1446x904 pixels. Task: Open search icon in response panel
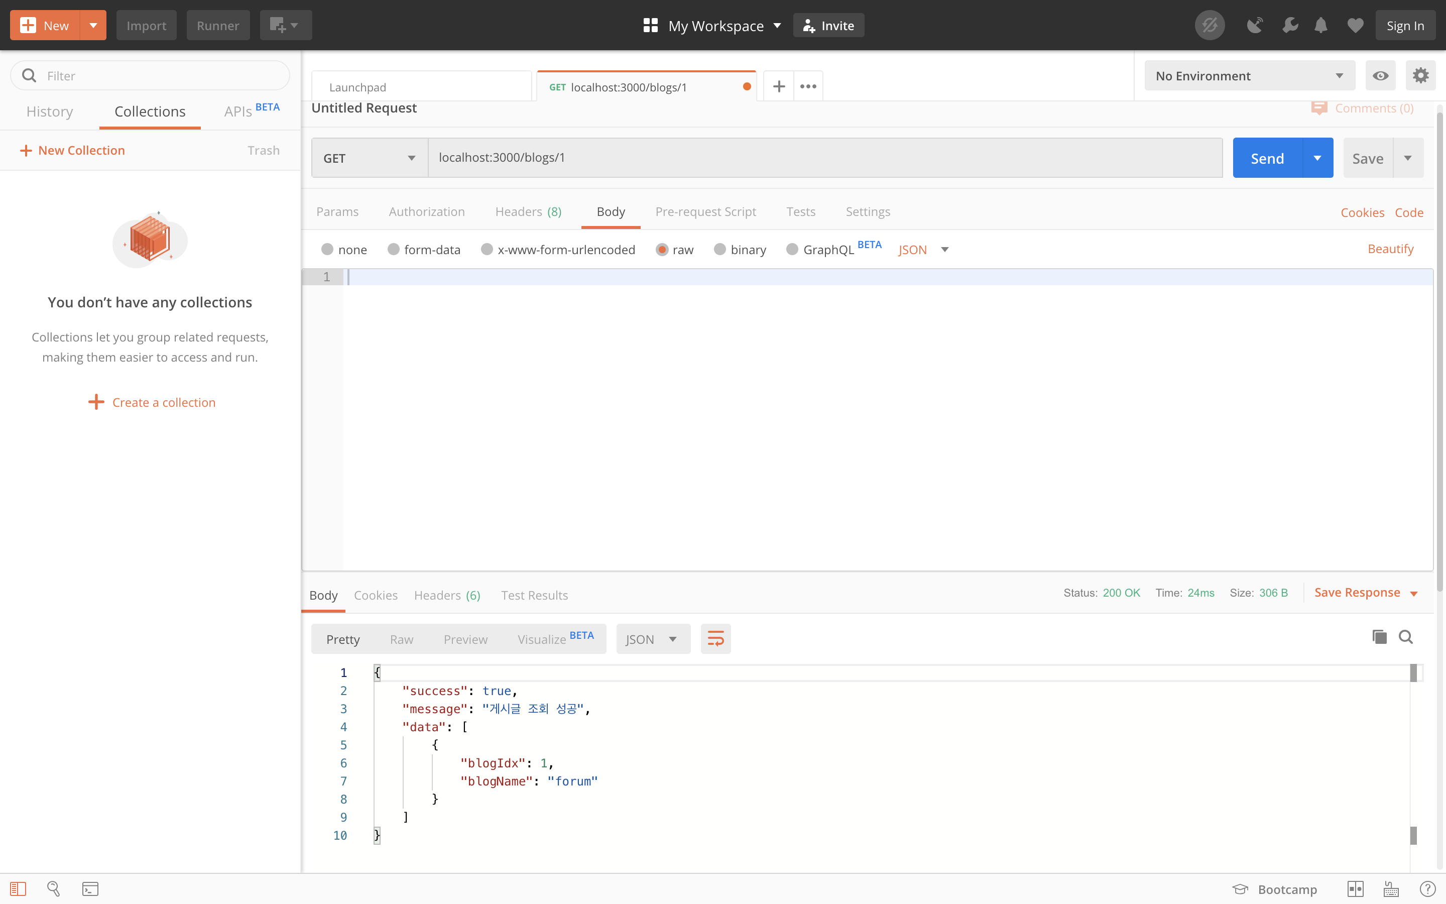click(x=1405, y=637)
